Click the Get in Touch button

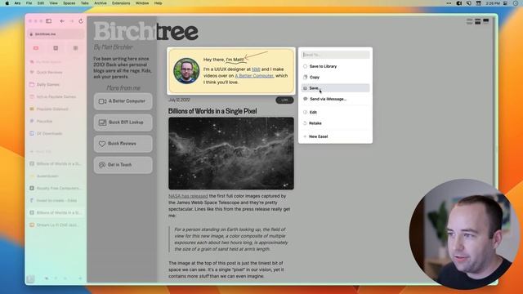tap(123, 165)
